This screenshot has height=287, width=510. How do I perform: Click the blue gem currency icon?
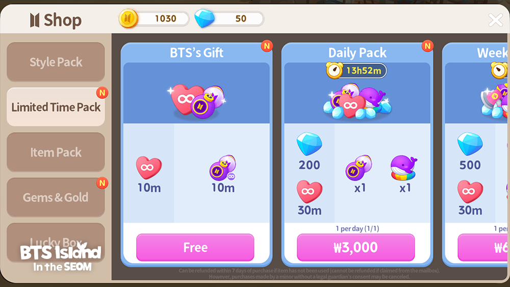[x=205, y=18]
